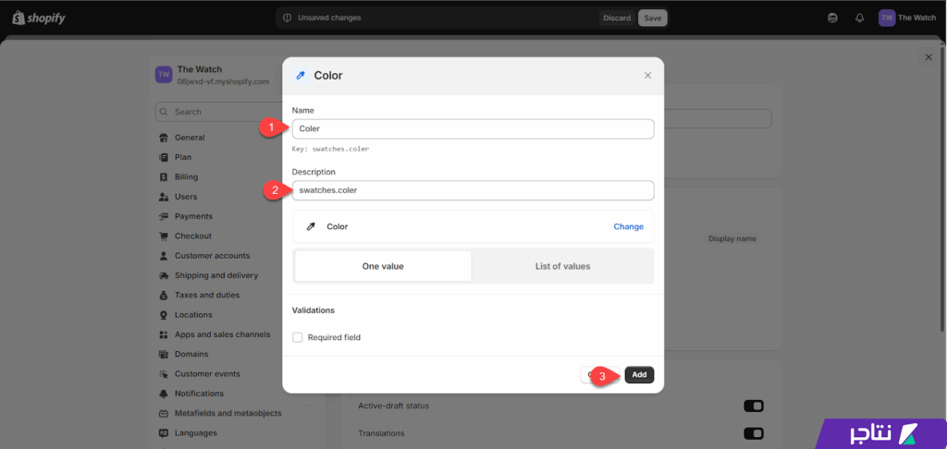Open the notifications bell icon

click(x=859, y=18)
